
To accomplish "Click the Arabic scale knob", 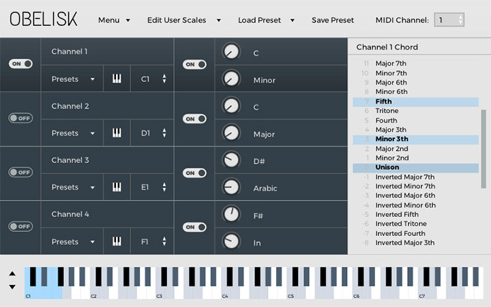I will tap(232, 187).
